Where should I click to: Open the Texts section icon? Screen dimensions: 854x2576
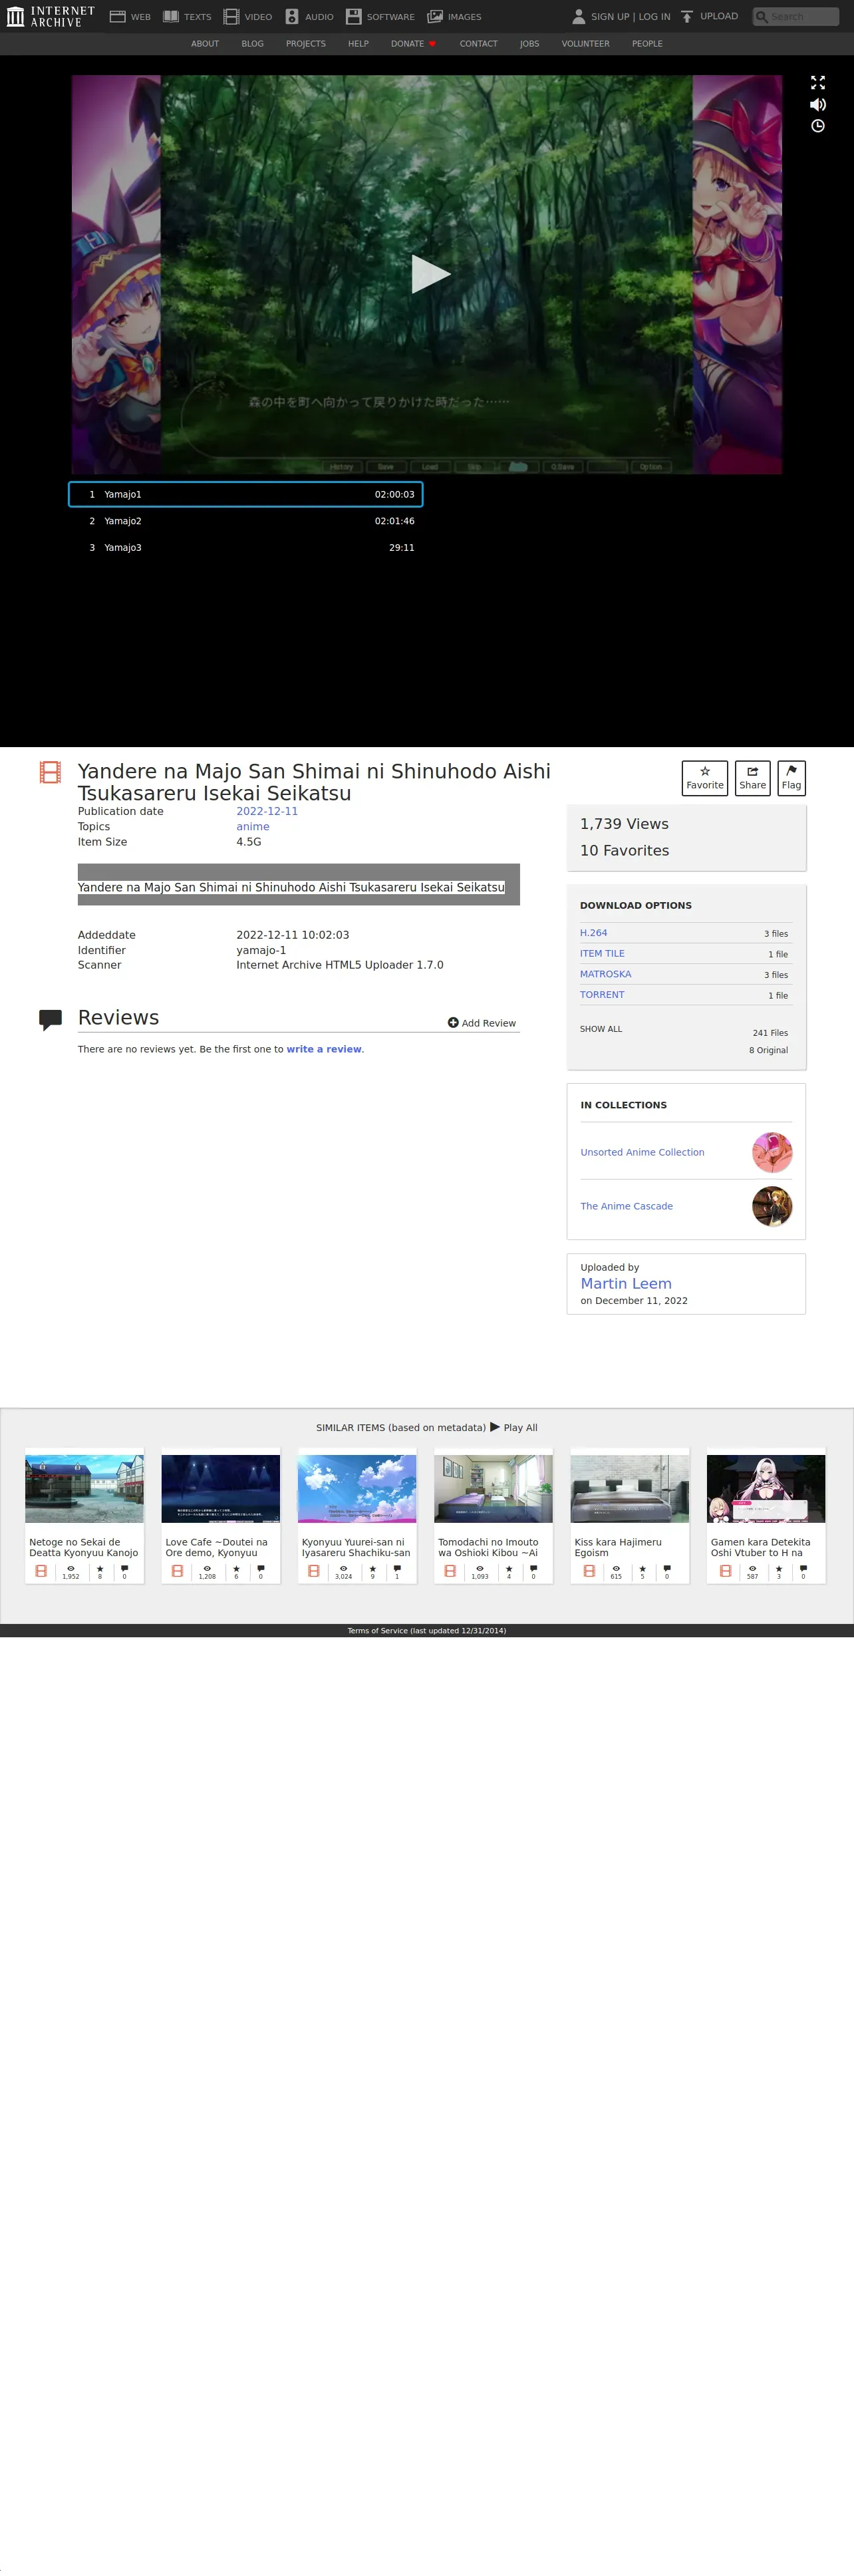(171, 17)
